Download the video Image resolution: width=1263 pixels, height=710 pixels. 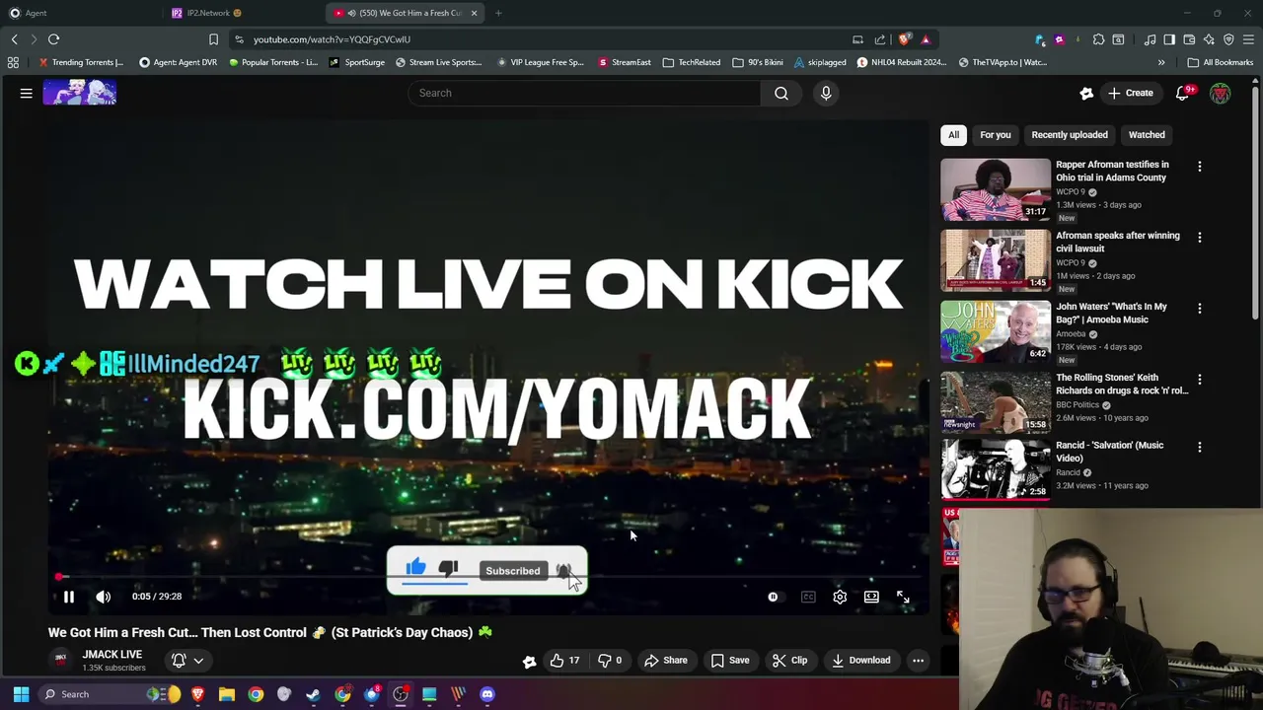pos(860,661)
